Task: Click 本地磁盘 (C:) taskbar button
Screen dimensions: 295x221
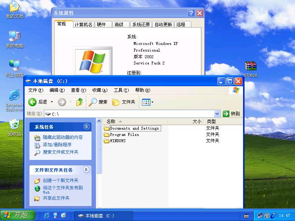Action: pyautogui.click(x=104, y=216)
